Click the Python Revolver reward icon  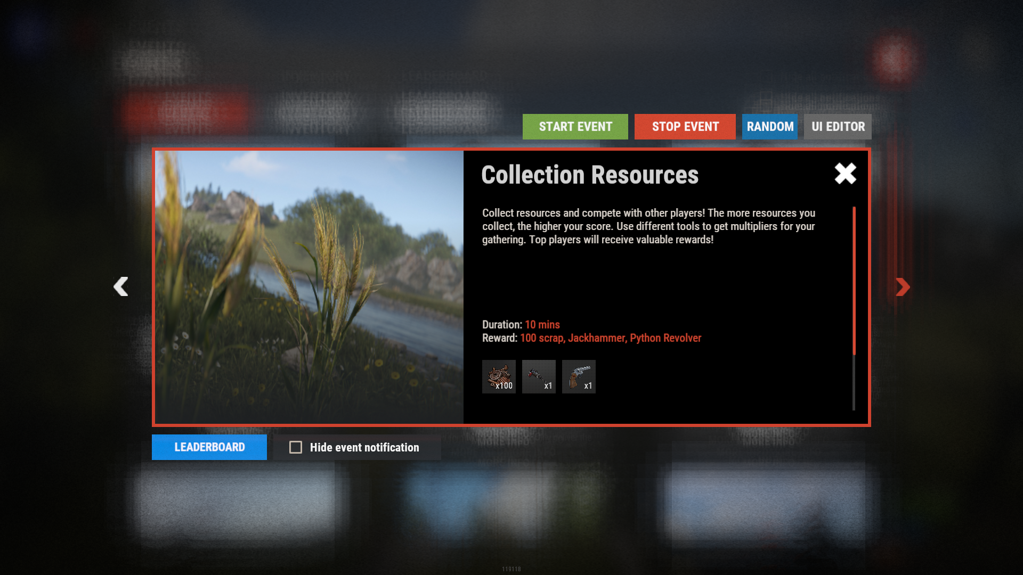pyautogui.click(x=579, y=376)
